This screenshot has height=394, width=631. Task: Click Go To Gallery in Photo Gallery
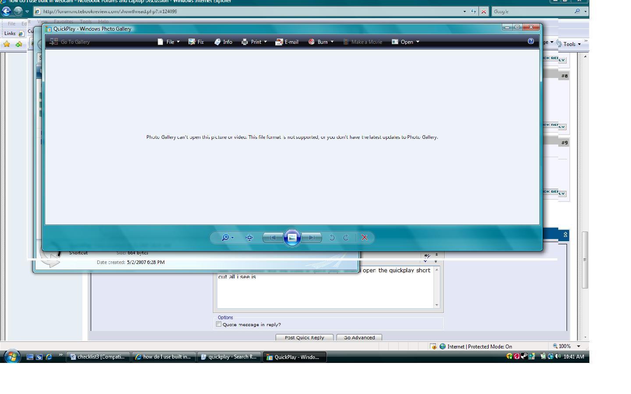tap(70, 42)
